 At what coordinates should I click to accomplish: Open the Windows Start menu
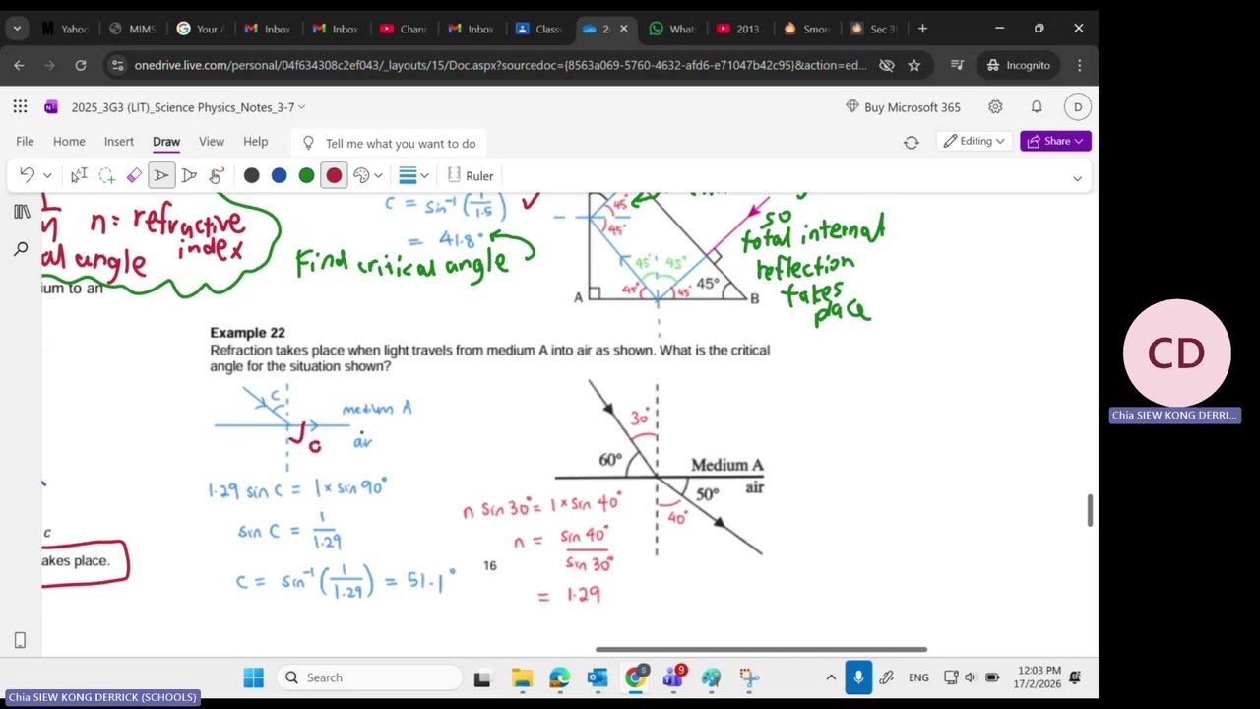(x=253, y=677)
